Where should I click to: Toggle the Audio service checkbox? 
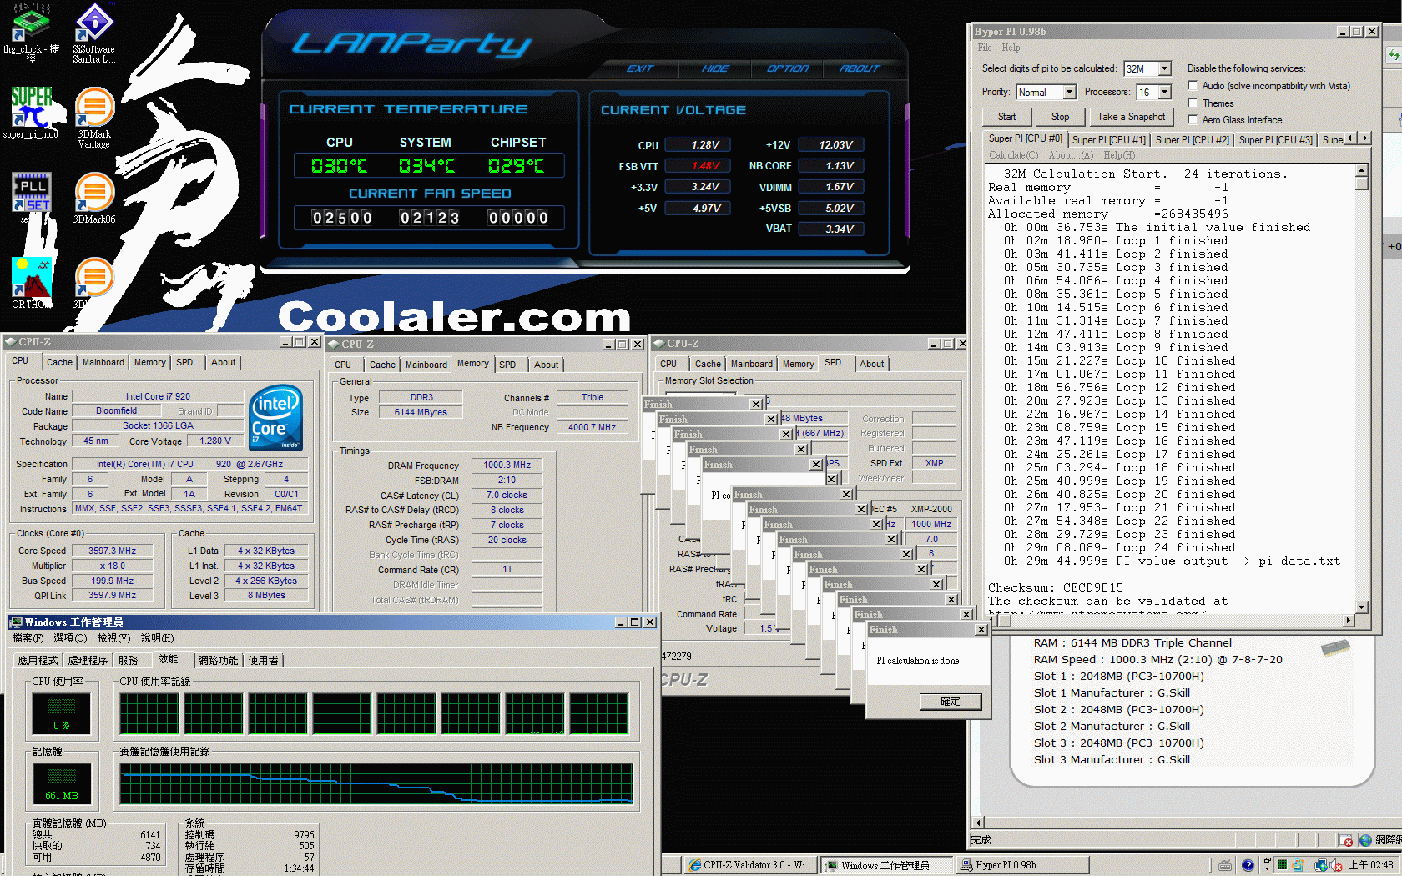[x=1193, y=85]
